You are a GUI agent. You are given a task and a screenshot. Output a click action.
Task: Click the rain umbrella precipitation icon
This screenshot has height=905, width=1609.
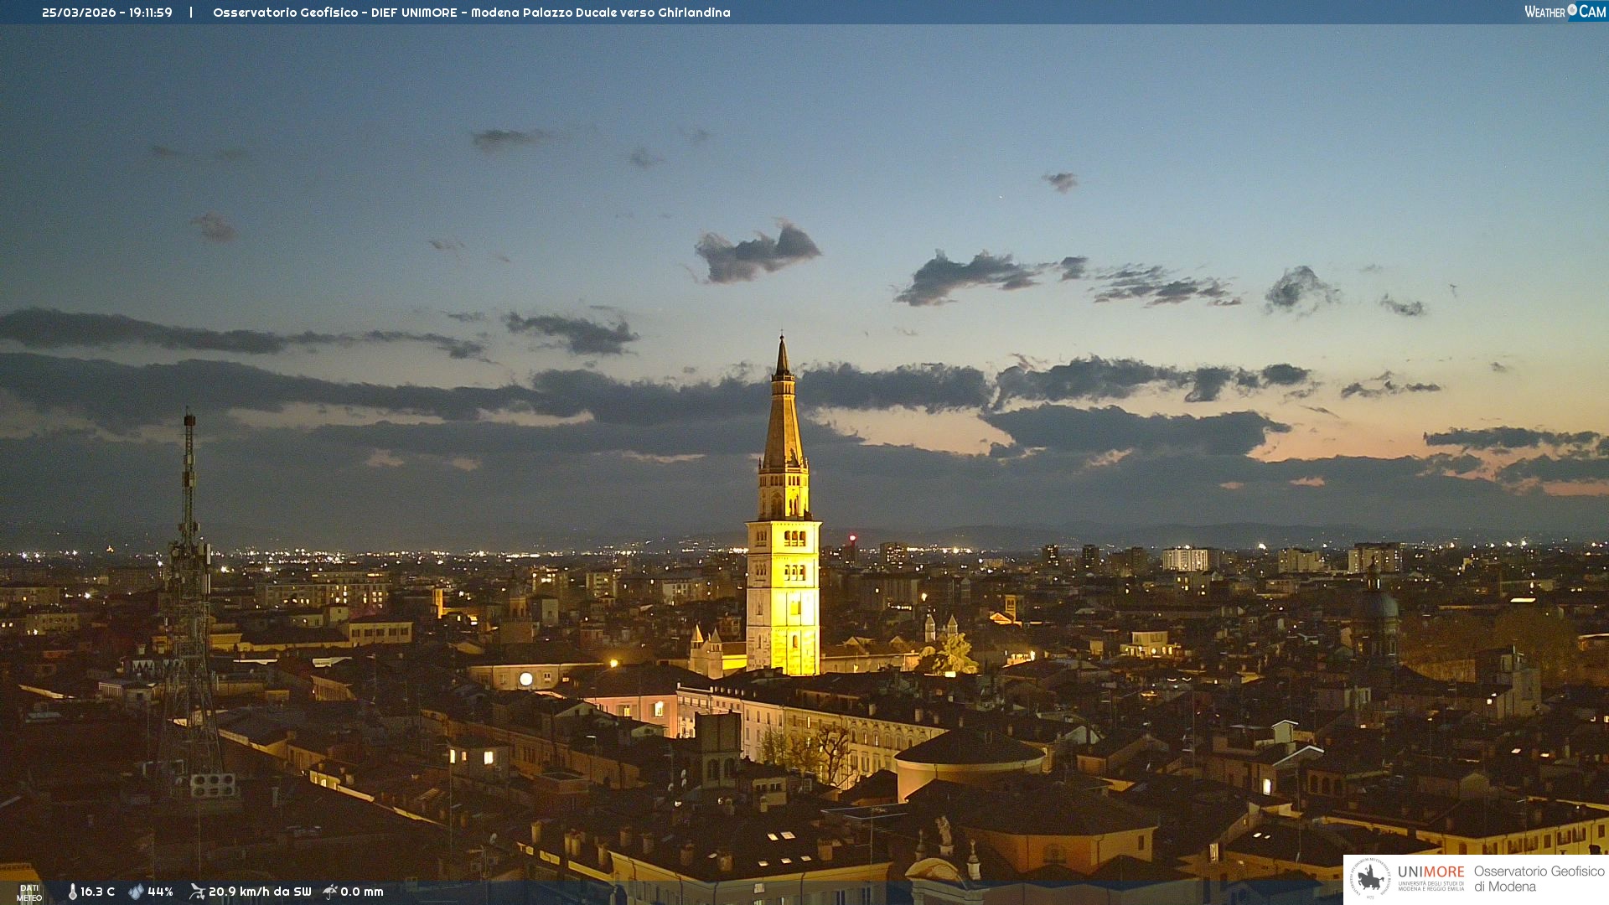pos(330,892)
